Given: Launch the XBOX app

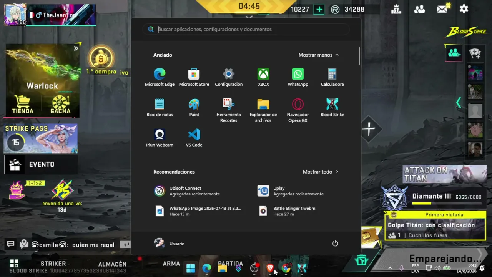Looking at the screenshot, I should tap(263, 77).
